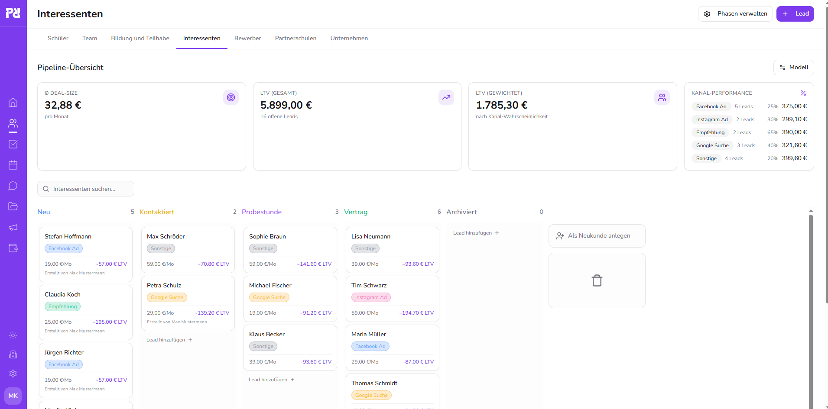
Task: Open the Thomas Schmidt lead card
Action: click(393, 391)
